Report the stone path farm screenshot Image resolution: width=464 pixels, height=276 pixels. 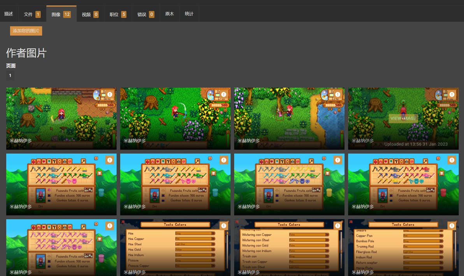tap(109, 94)
